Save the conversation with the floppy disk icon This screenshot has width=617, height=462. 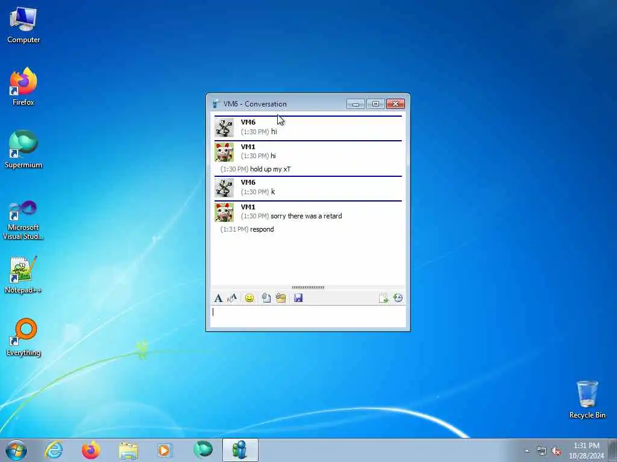pyautogui.click(x=298, y=298)
